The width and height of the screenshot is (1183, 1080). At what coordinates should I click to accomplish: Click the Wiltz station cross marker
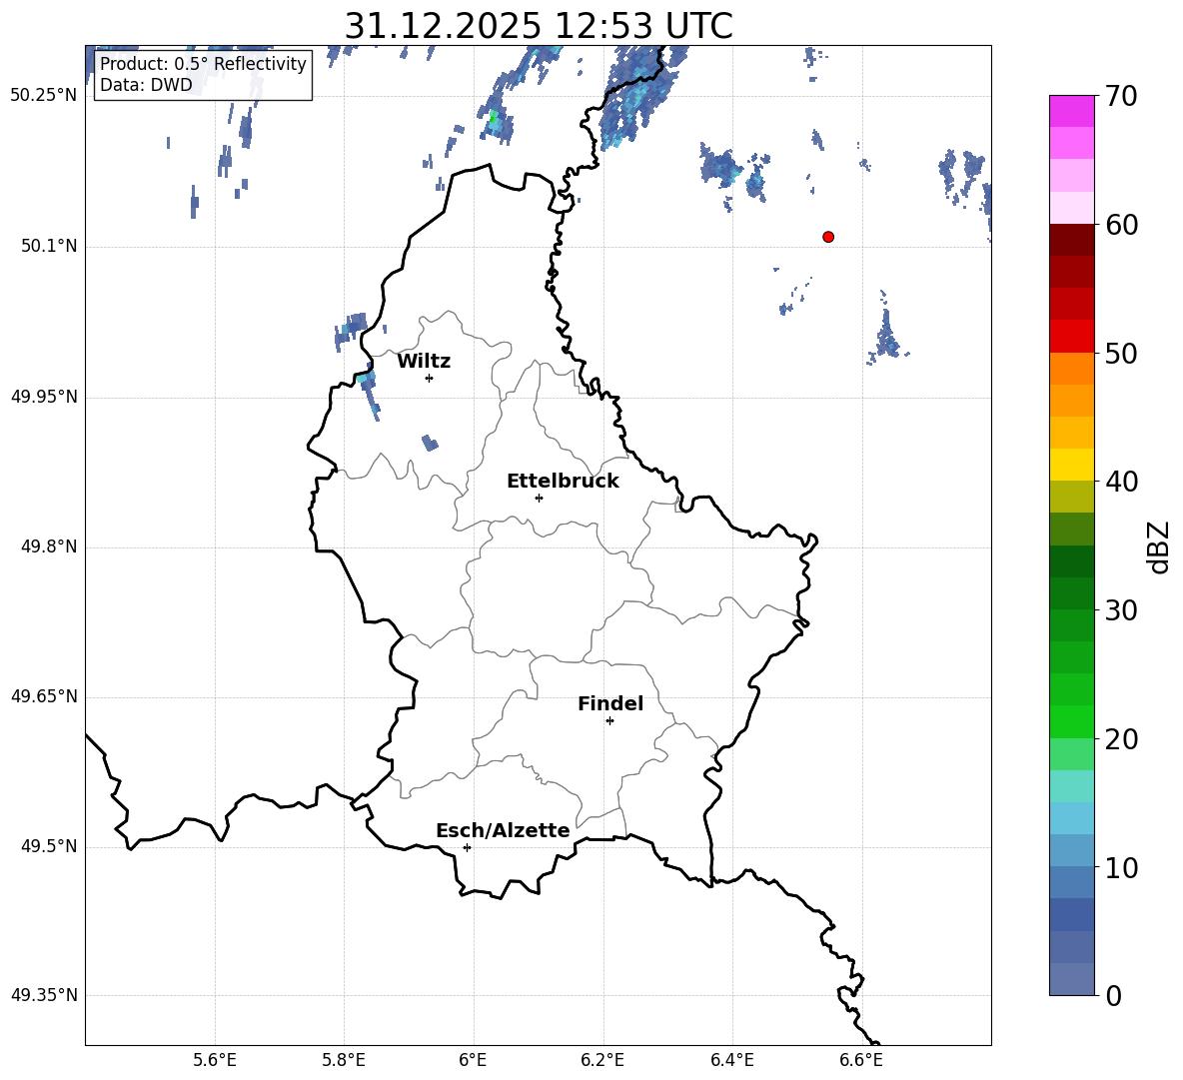click(x=430, y=378)
